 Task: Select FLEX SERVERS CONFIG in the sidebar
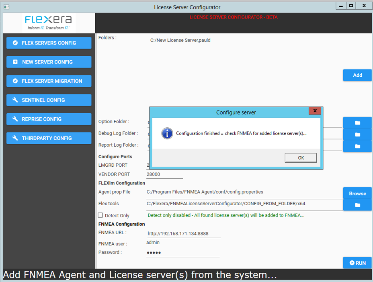49,43
